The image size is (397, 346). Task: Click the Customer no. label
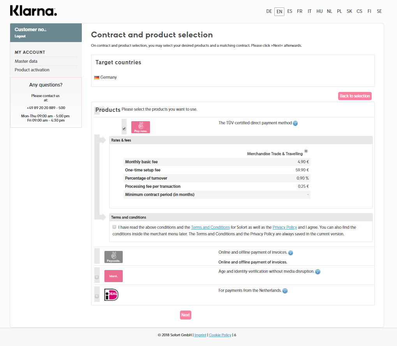click(30, 29)
